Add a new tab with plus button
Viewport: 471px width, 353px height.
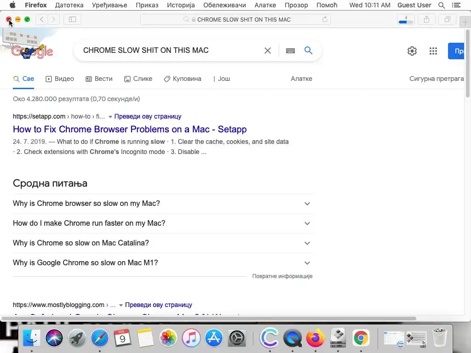coord(465,23)
